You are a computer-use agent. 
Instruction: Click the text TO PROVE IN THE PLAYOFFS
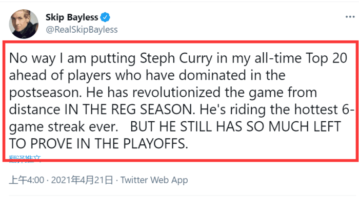click(98, 144)
